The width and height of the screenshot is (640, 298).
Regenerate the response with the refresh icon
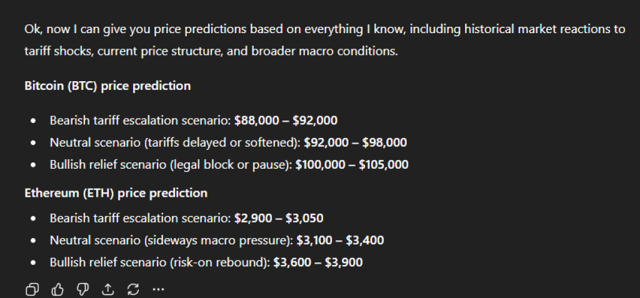tap(132, 289)
